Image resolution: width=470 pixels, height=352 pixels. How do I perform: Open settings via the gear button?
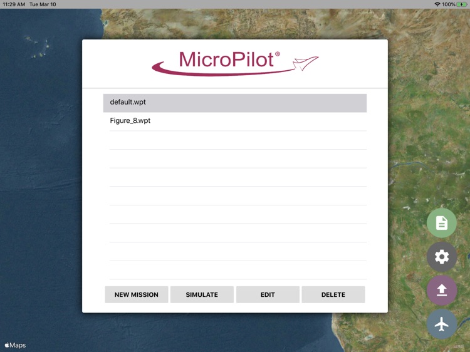pos(442,257)
